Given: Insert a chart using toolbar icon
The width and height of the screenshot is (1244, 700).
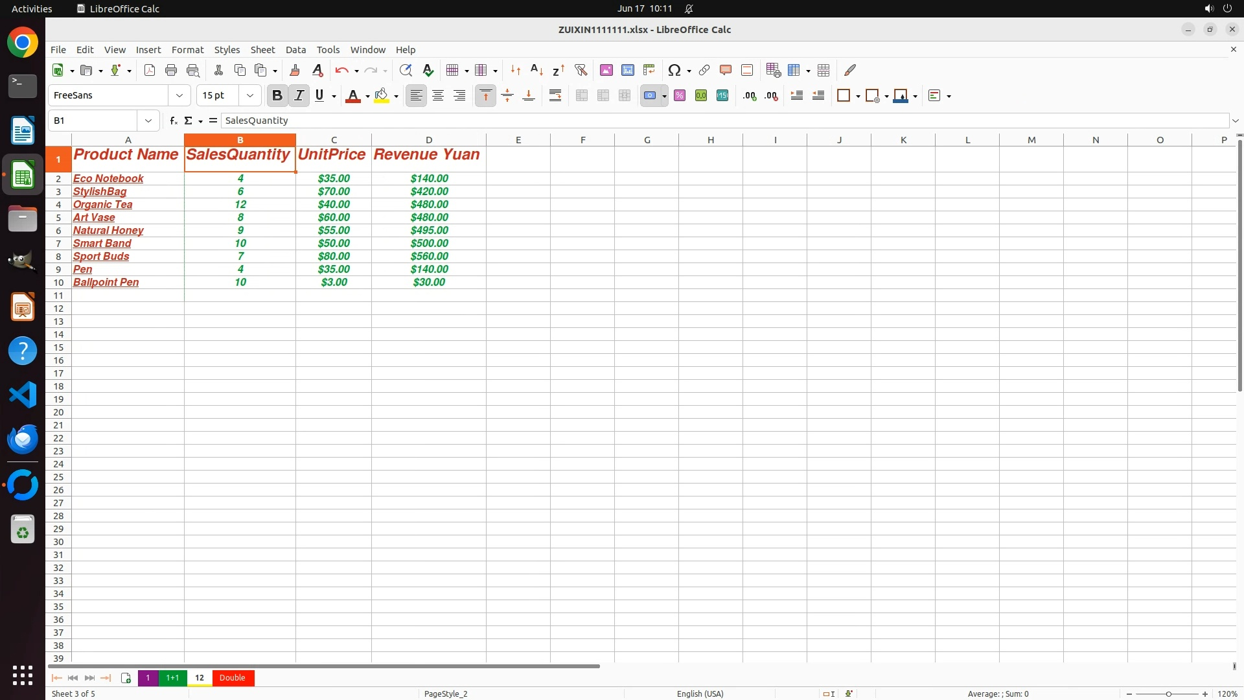Looking at the screenshot, I should pyautogui.click(x=627, y=70).
